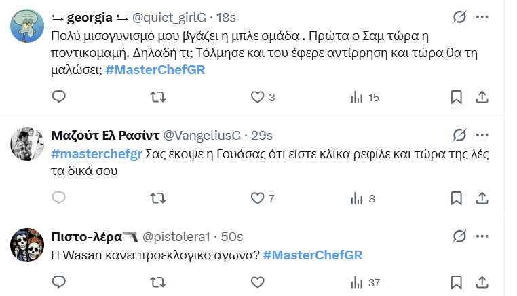Viewport: 517px width, 296px height.
Task: Reply to georgia's tweet
Action: point(60,98)
